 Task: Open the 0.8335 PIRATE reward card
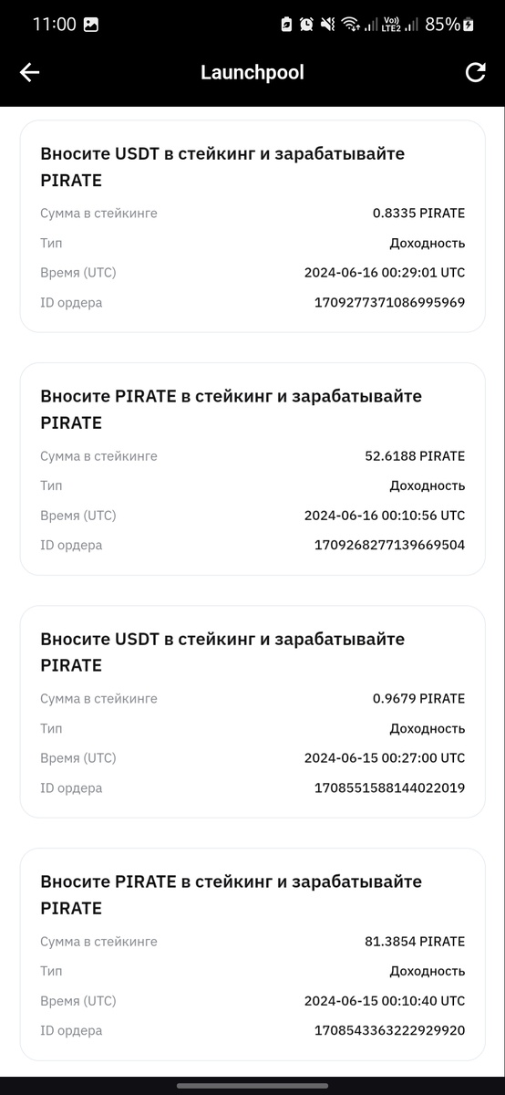(252, 226)
